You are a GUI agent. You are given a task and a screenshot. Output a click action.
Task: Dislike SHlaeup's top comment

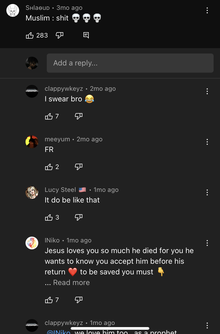[60, 35]
